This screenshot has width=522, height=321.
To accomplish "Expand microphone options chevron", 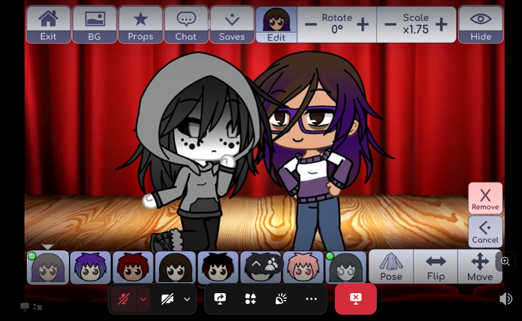I will [x=143, y=299].
